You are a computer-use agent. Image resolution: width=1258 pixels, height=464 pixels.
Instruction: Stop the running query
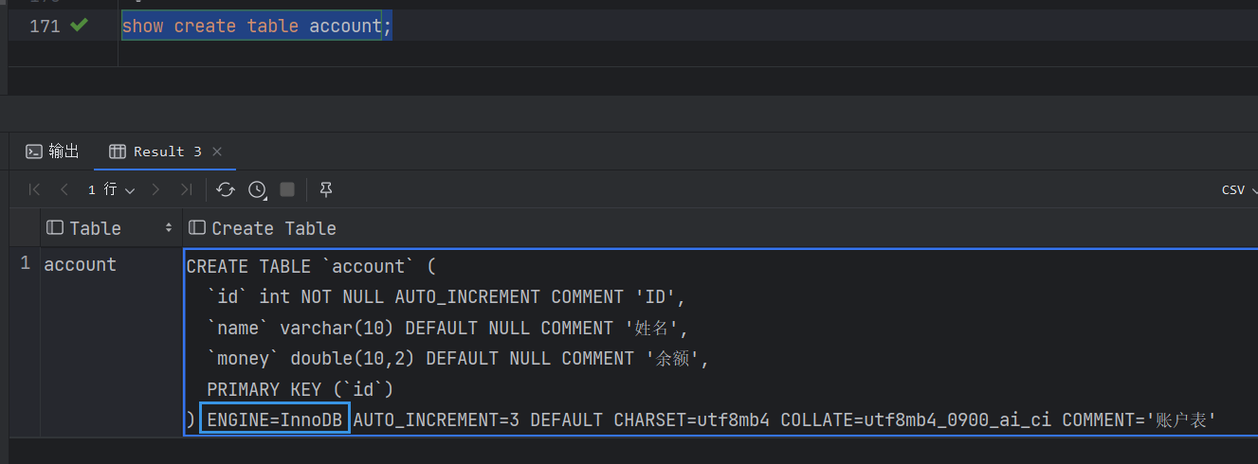[287, 190]
